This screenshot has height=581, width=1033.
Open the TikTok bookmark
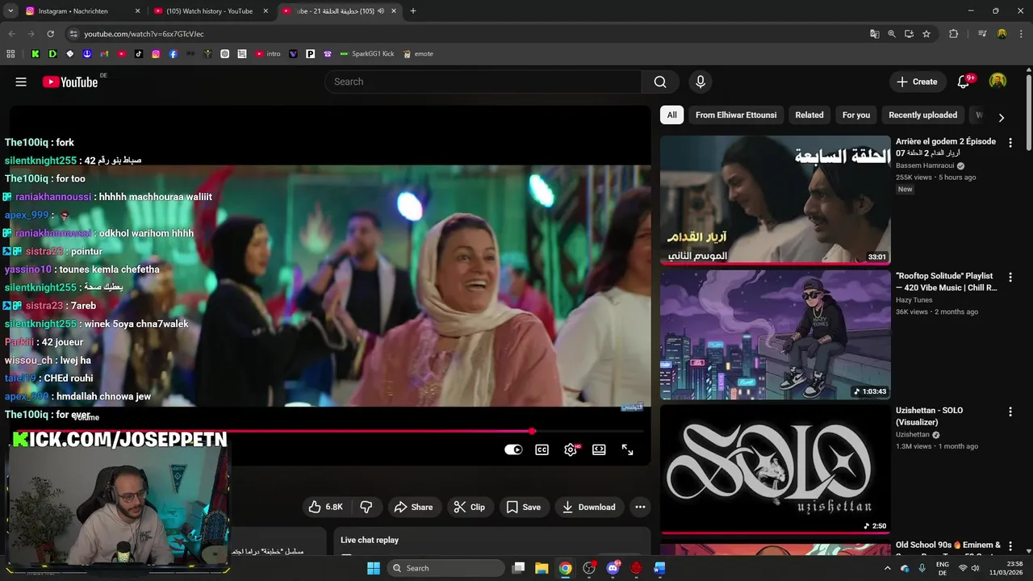(139, 54)
